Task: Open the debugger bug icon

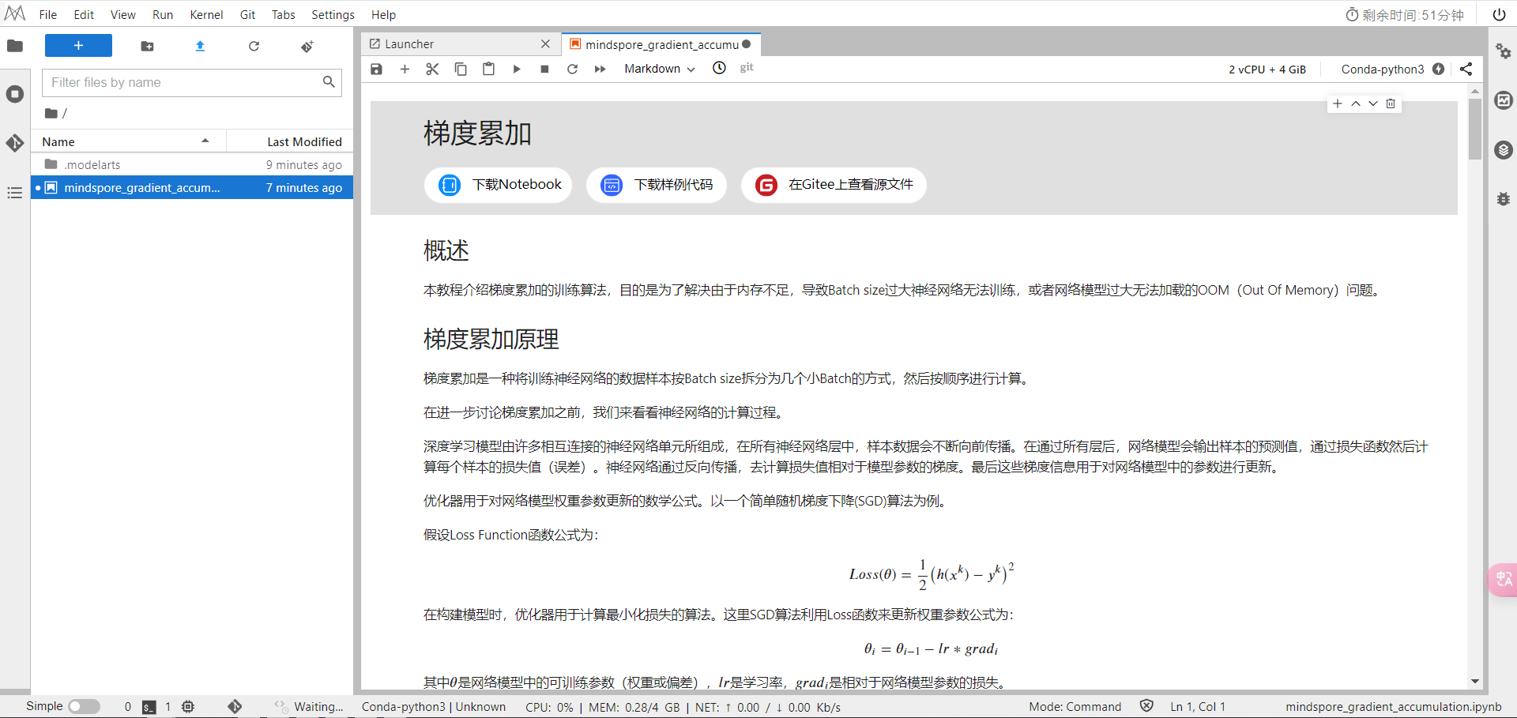Action: 1504,199
